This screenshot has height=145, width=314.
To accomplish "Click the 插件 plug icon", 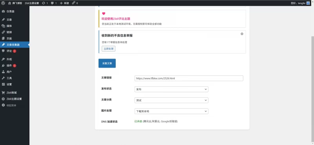I will pos(3,65).
